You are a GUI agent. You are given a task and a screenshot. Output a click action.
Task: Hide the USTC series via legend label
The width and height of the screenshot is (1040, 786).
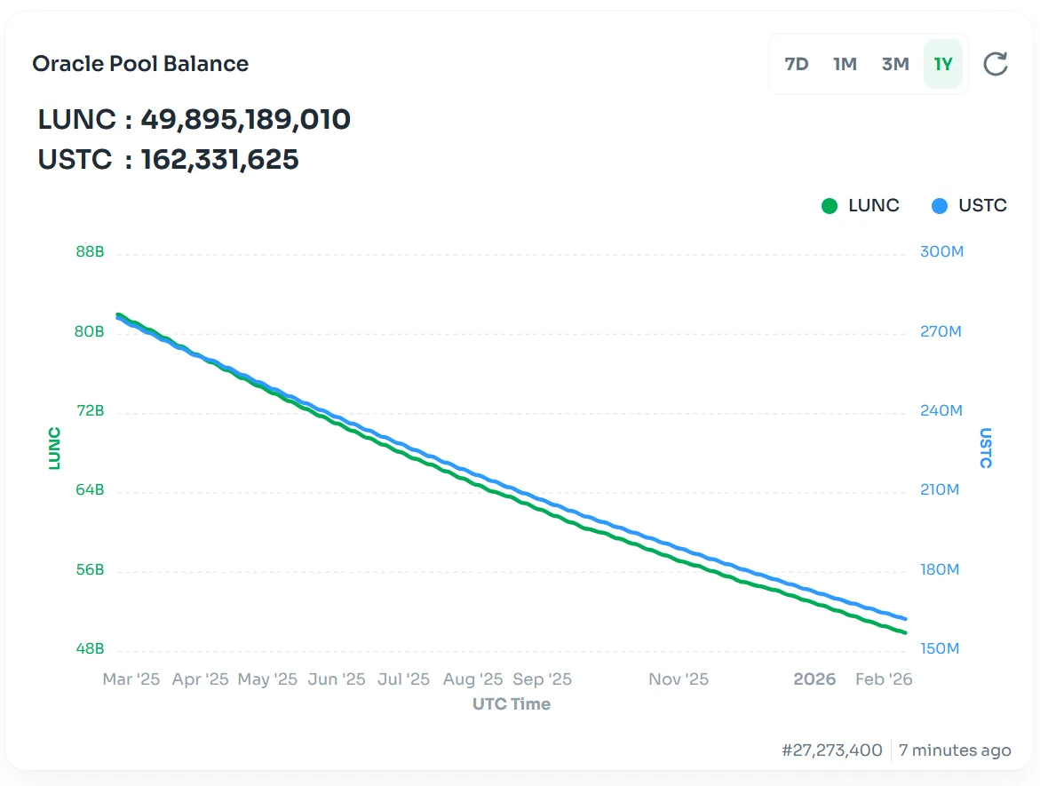982,206
